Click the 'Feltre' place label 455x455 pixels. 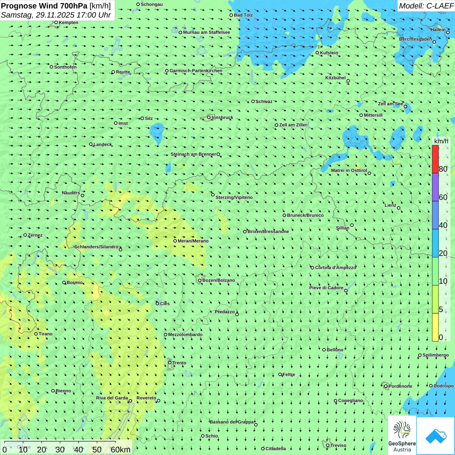click(289, 374)
